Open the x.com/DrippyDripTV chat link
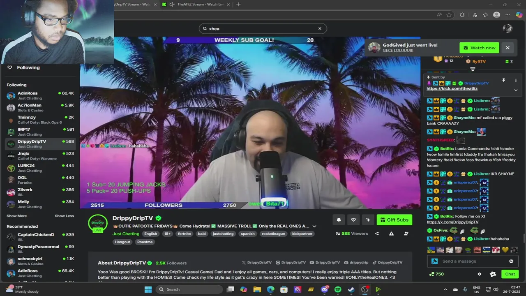 point(452,222)
